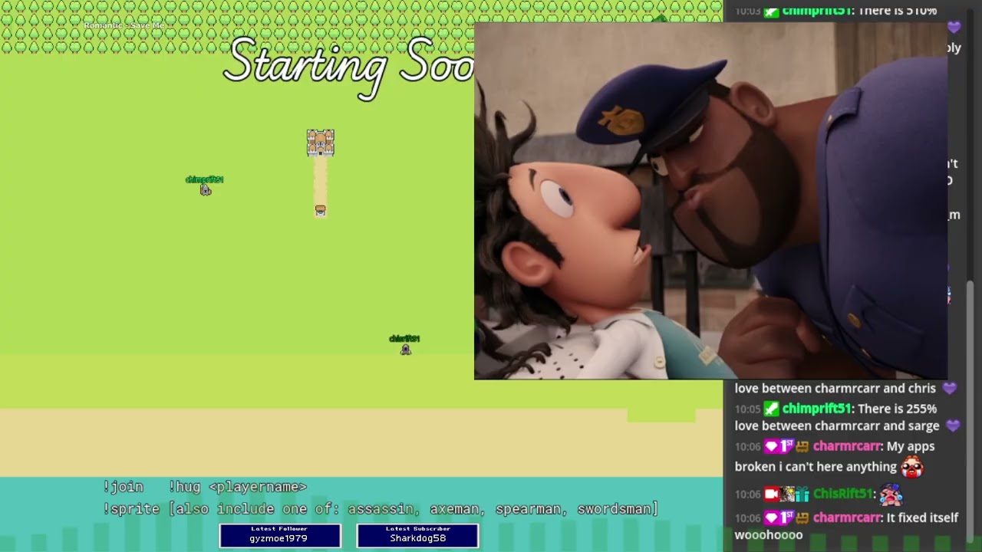
Task: Click 'chisrift51' name label above game character
Action: pos(404,338)
